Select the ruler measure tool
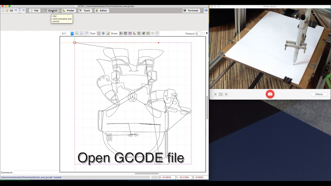 click(x=108, y=33)
